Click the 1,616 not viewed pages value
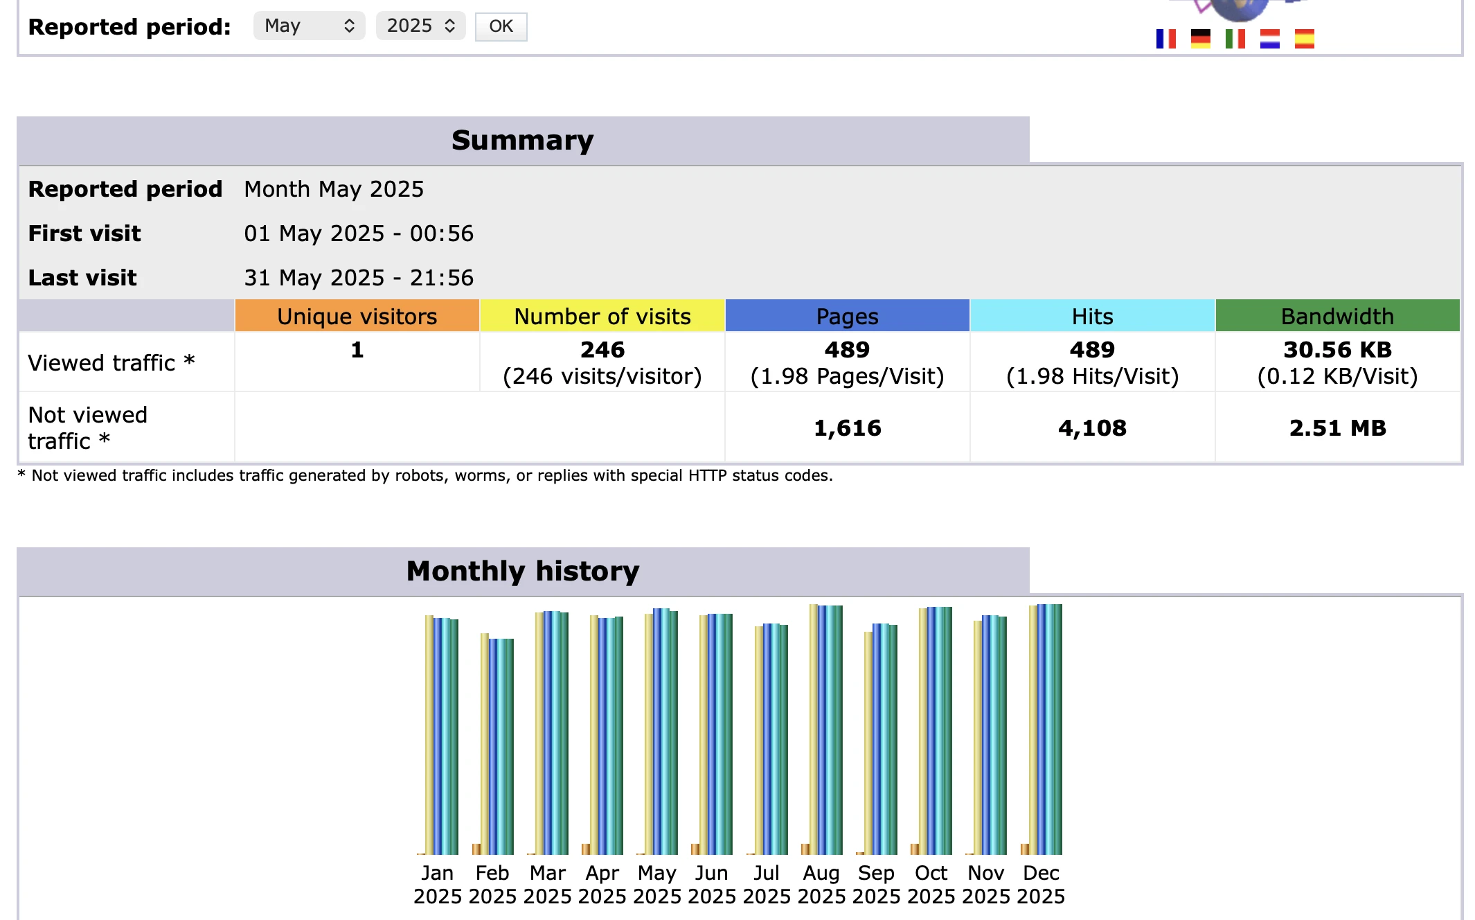 (x=848, y=428)
